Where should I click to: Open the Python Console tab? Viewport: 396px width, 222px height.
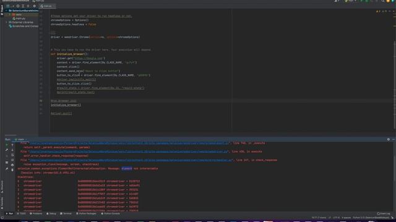110,214
